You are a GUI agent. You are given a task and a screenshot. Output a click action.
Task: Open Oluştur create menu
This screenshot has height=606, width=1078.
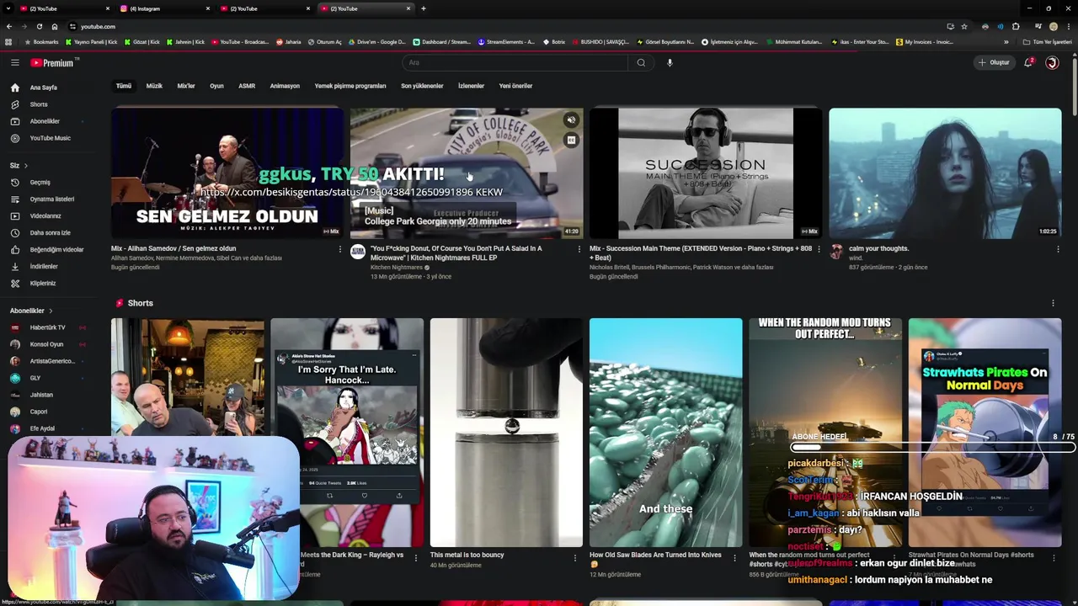click(x=994, y=62)
